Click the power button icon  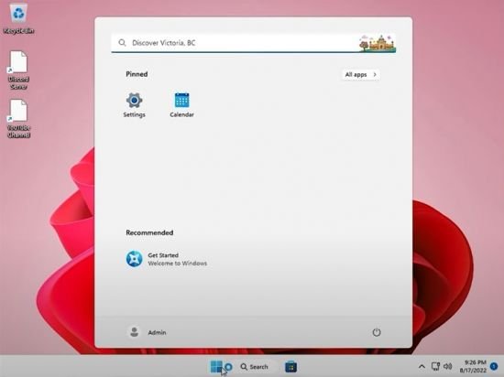(377, 332)
